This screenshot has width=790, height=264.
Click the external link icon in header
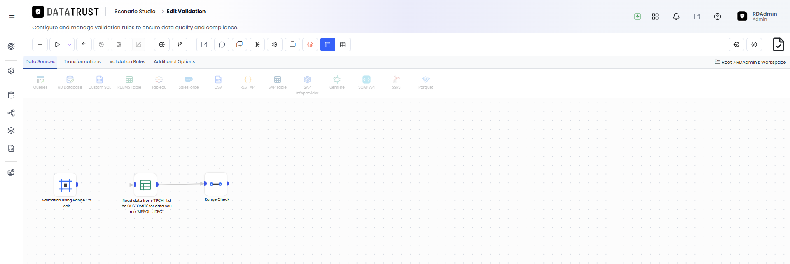tap(697, 16)
